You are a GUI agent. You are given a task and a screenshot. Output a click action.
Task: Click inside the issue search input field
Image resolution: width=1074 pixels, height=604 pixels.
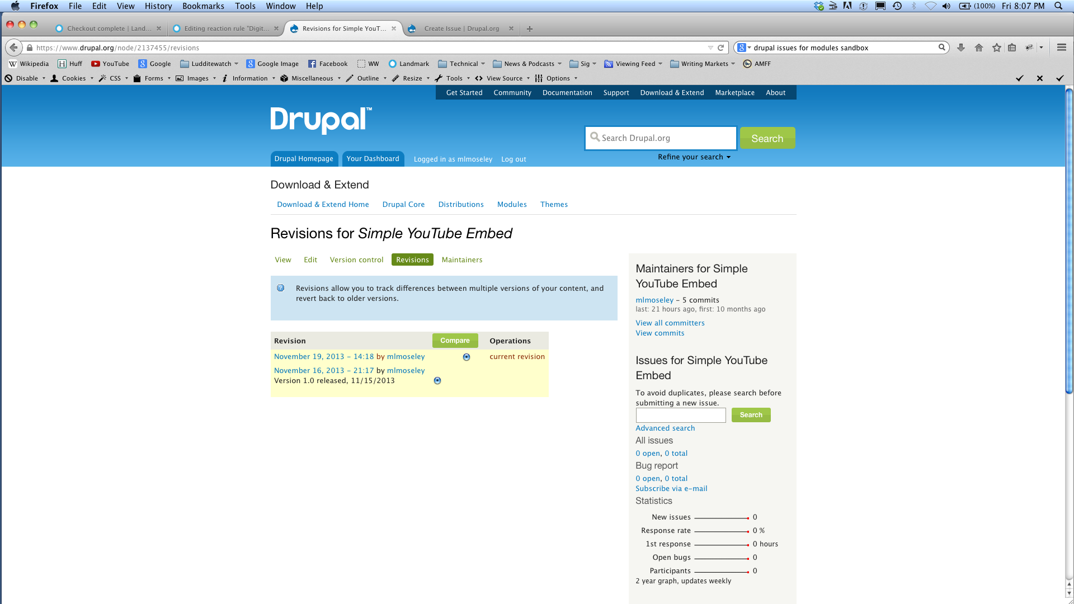(x=680, y=415)
